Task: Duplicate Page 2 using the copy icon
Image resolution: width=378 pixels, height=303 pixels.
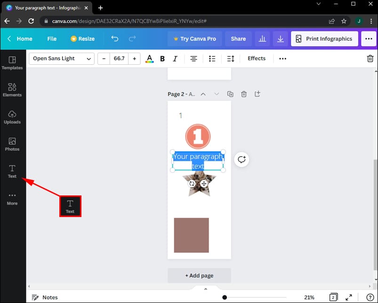Action: click(230, 94)
